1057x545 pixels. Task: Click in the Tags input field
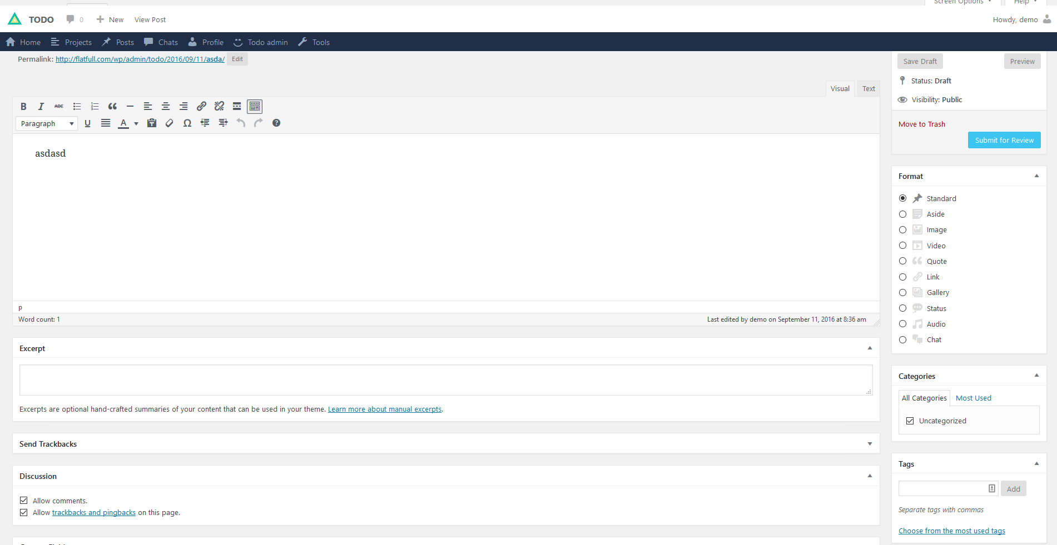click(x=948, y=488)
